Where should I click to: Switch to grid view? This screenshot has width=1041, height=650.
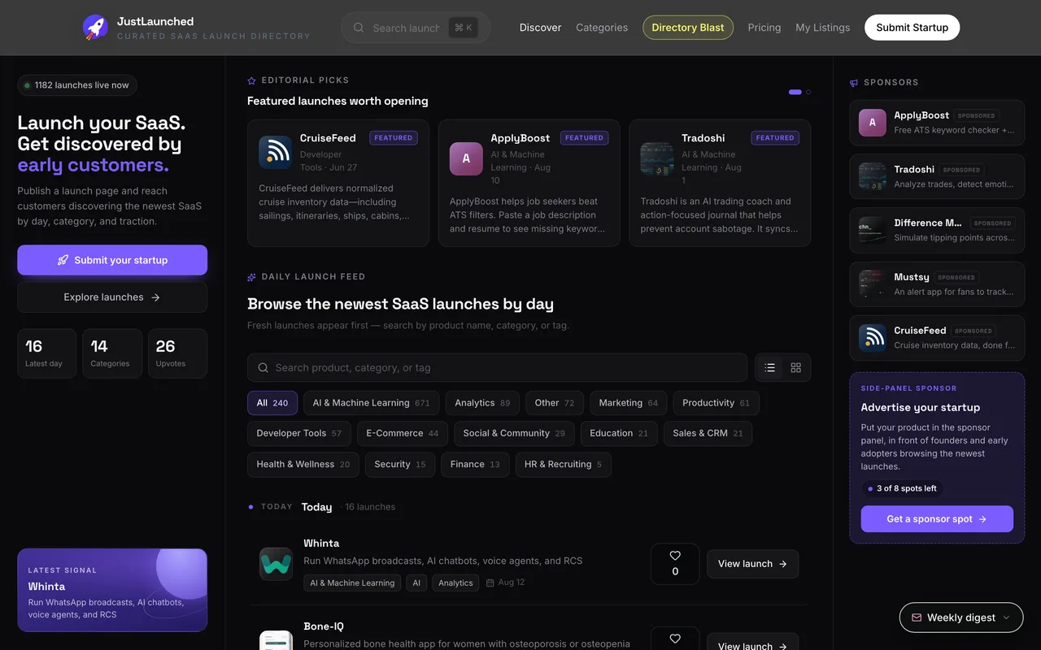point(796,368)
